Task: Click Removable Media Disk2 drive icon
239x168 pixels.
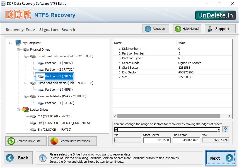Action: [33, 97]
